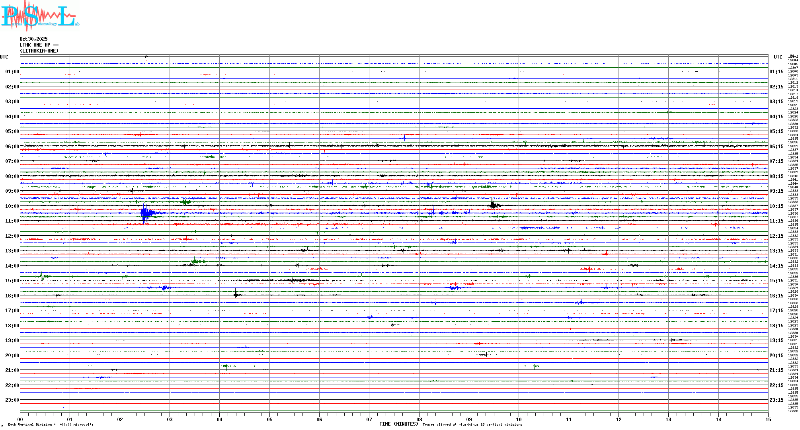Click minute 12 on the bottom axis
Image resolution: width=800 pixels, height=430 pixels.
[x=619, y=420]
